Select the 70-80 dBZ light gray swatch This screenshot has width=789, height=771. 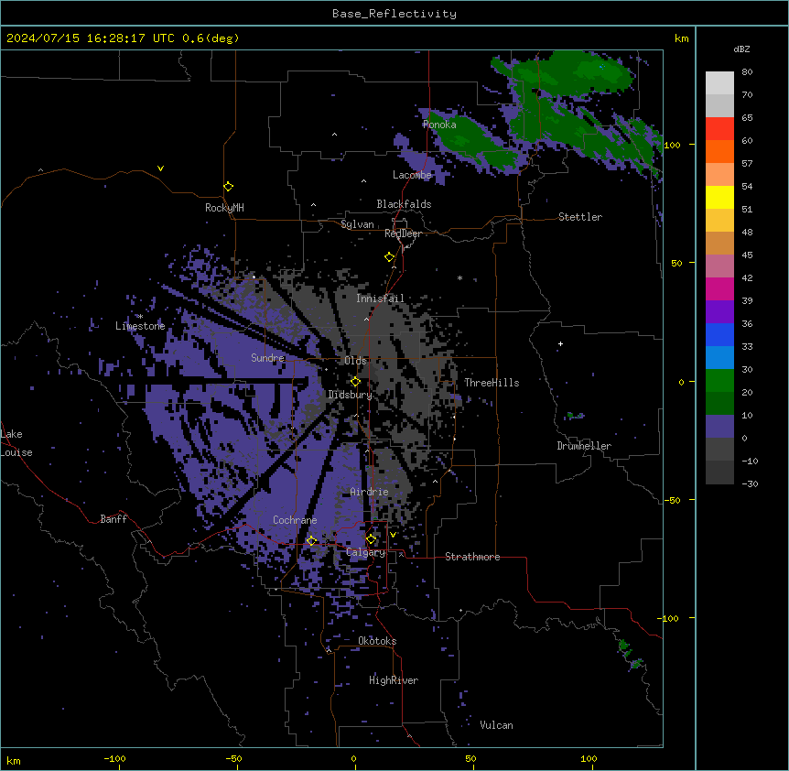coord(719,83)
